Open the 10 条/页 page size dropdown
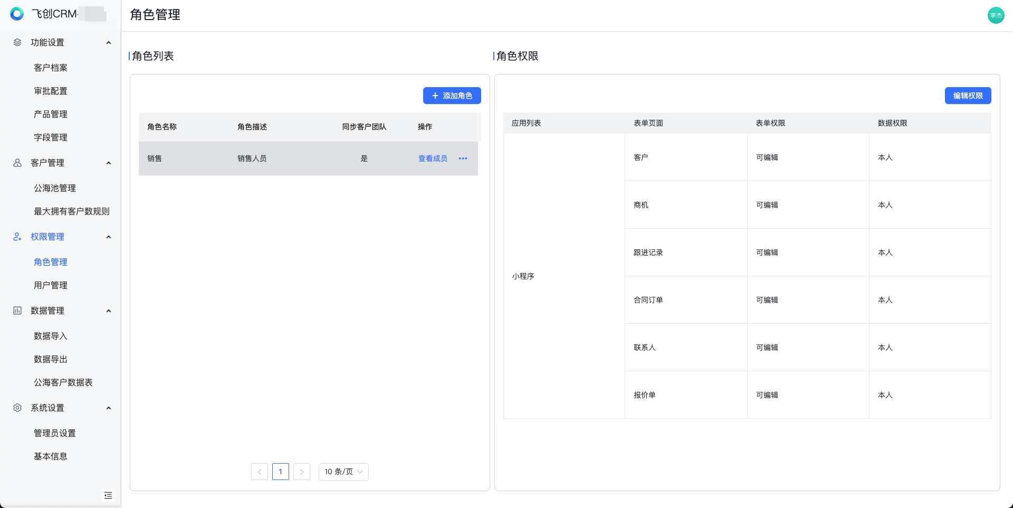The width and height of the screenshot is (1013, 508). 343,472
